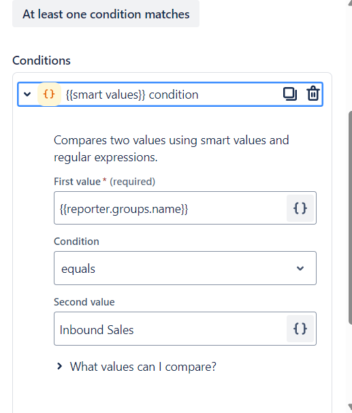Click the vertical scrollbar thumb
Viewport: 352px width, 413px height.
tap(350, 217)
